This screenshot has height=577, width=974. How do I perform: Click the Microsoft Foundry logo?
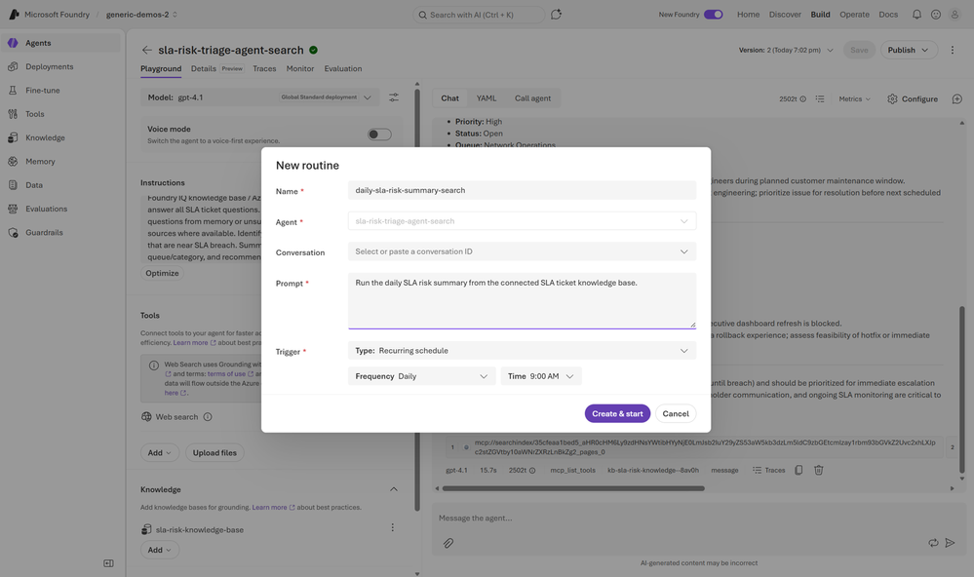[14, 15]
